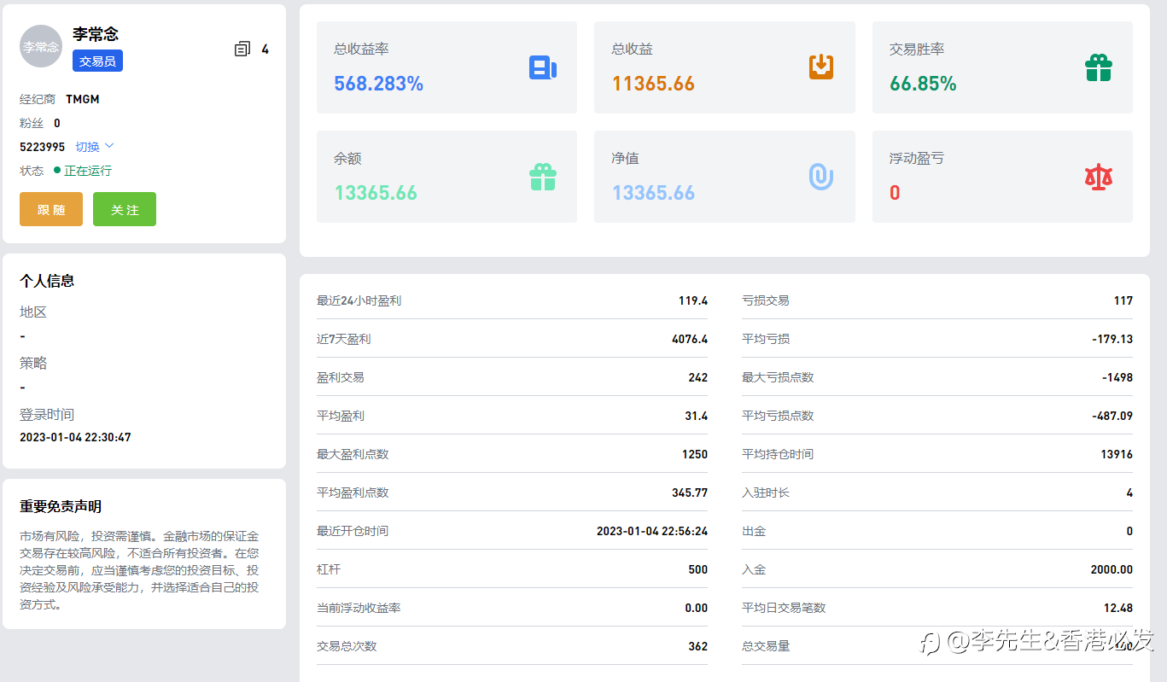The image size is (1167, 682).
Task: Click the paperclip icon in 净值 card
Action: (x=821, y=177)
